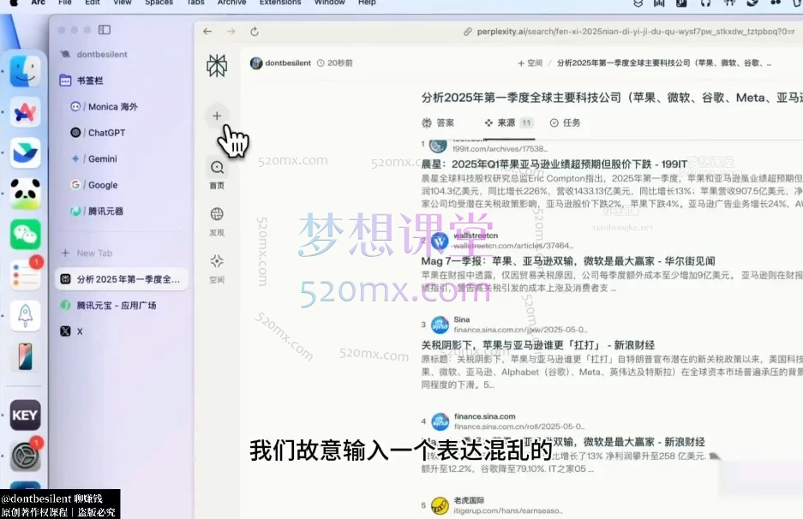Click the thread title in the breadcrumb
The image size is (803, 519).
(663, 63)
